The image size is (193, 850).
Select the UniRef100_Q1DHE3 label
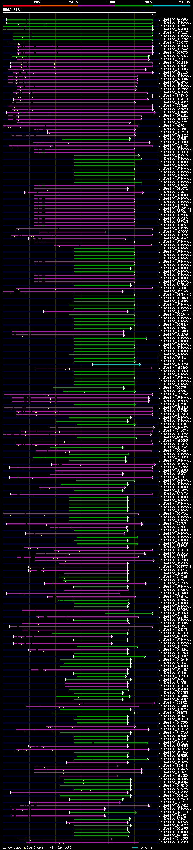[173, 408]
